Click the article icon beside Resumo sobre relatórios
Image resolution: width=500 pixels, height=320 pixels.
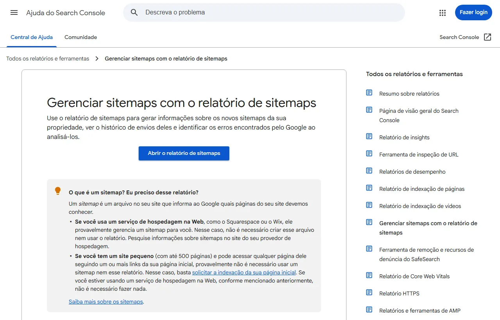pyautogui.click(x=369, y=92)
